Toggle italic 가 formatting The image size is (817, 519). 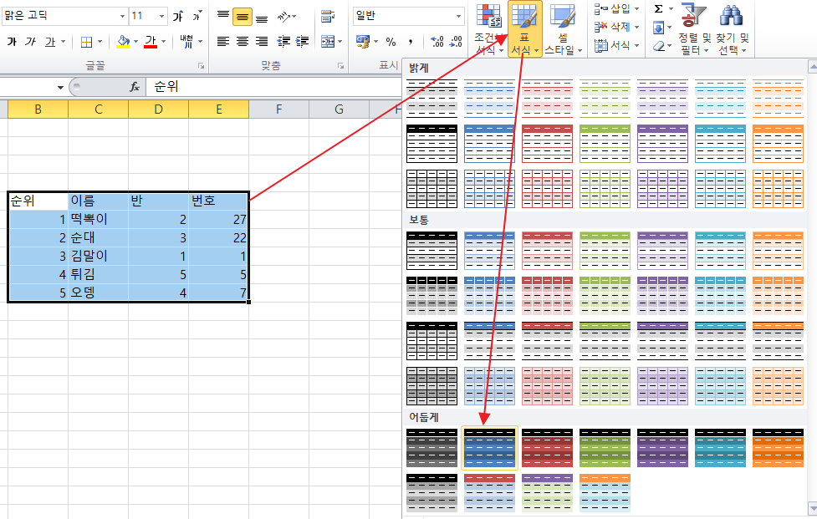[31, 42]
